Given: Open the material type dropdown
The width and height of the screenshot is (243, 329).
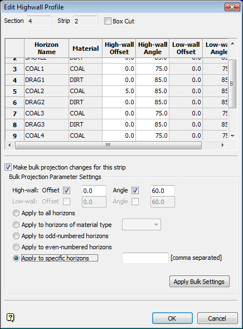Looking at the screenshot, I should (142, 225).
